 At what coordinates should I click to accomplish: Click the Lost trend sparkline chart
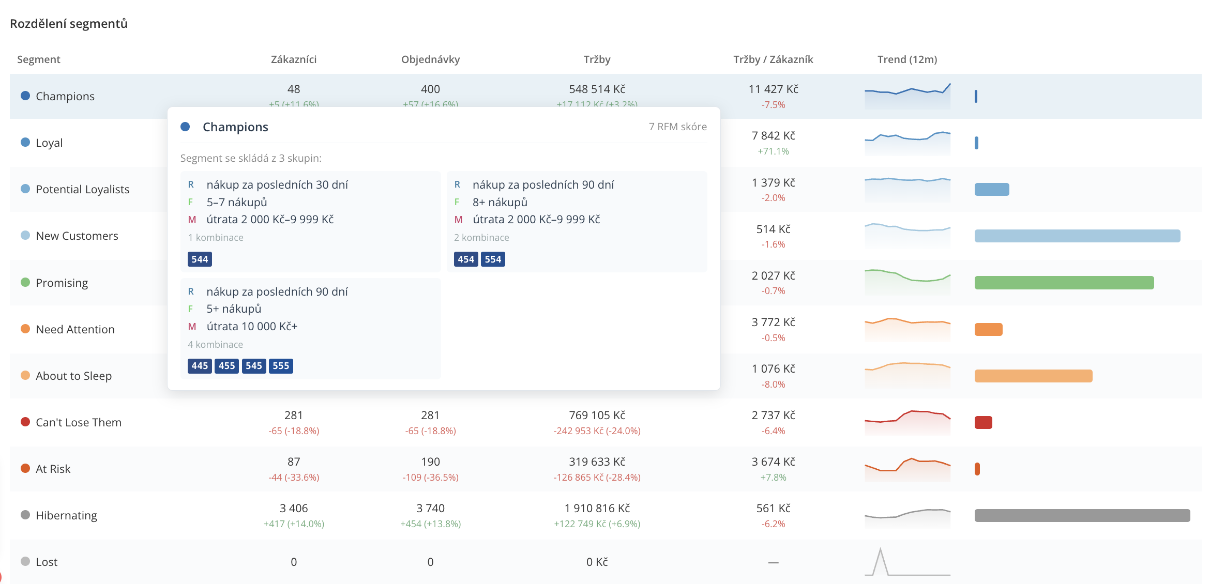(908, 562)
